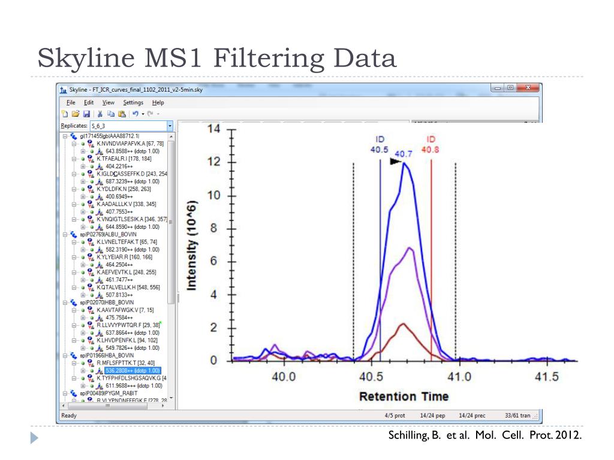This screenshot has width=614, height=460.
Task: Click peptide icon beside K.NVNDVIAPAFVK.A
Action: pos(91,144)
